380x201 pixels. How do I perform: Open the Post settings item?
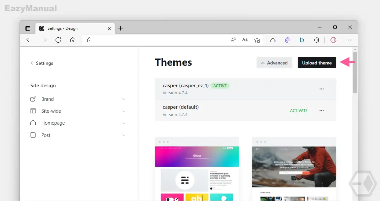(78, 135)
